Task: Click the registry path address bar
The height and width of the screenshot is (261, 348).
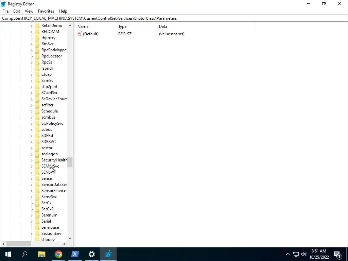Action: point(174,18)
